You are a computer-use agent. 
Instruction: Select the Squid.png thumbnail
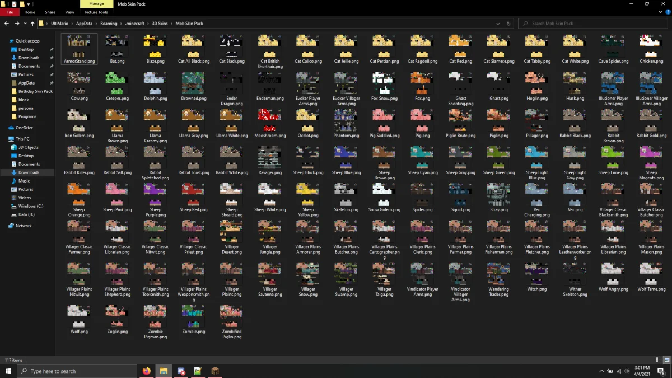pyautogui.click(x=460, y=194)
